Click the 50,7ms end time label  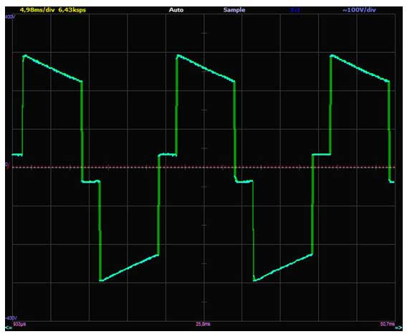click(388, 324)
